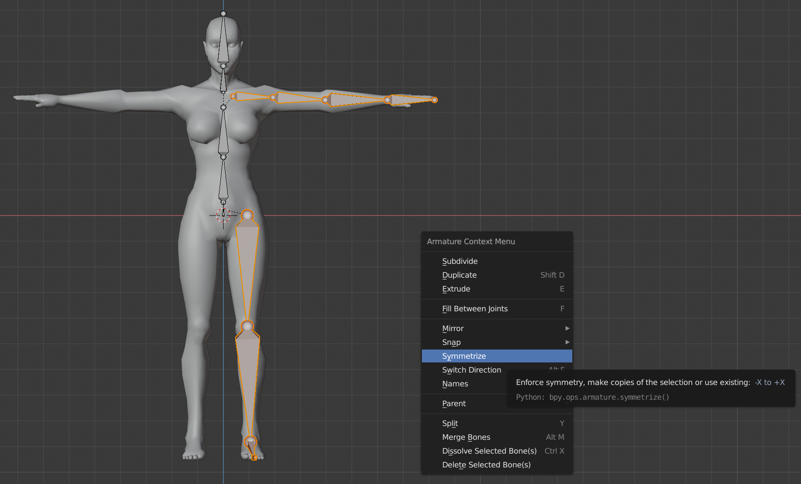Choose Delete Selected Bone(s)

coord(497,465)
